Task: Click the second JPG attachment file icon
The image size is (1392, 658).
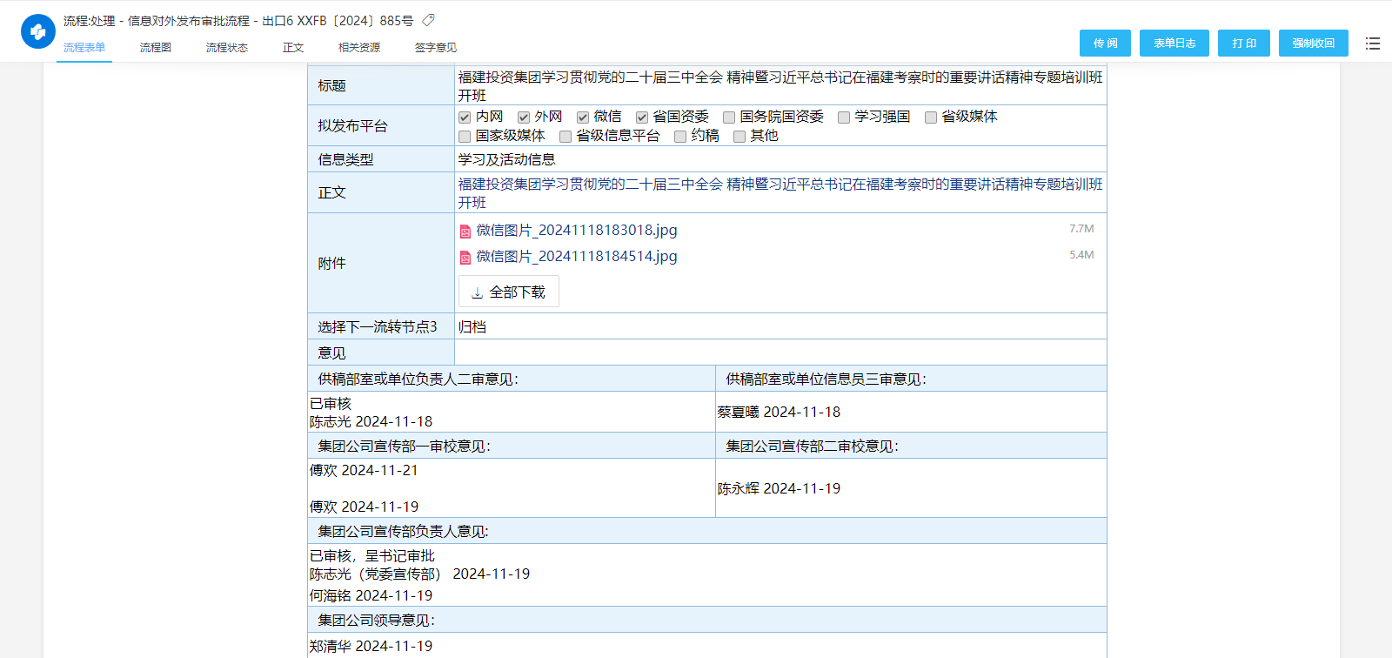Action: (x=465, y=258)
